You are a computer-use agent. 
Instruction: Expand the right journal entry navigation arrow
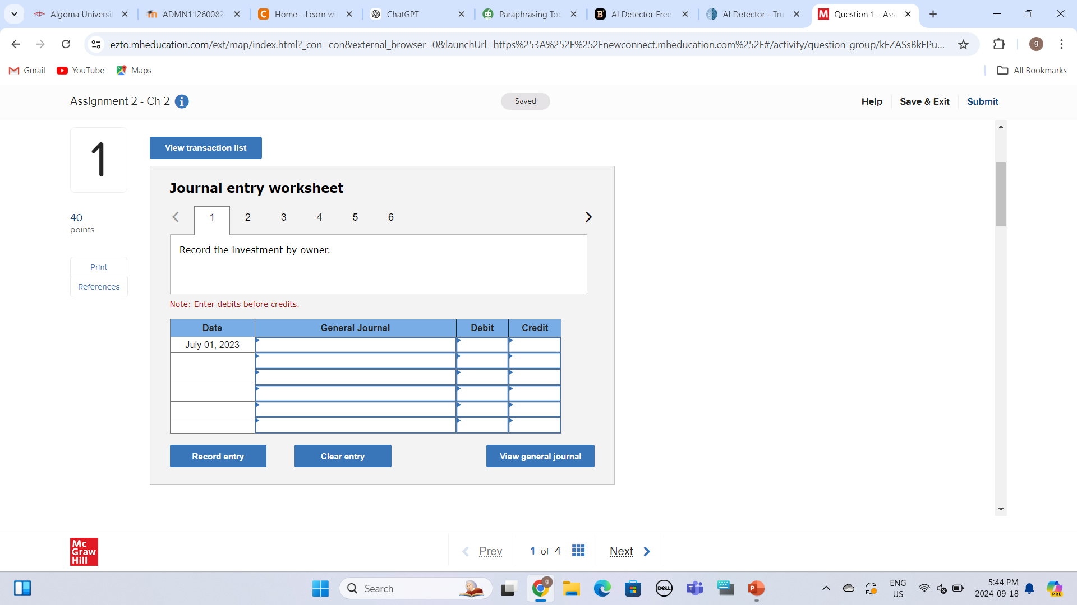(x=588, y=217)
